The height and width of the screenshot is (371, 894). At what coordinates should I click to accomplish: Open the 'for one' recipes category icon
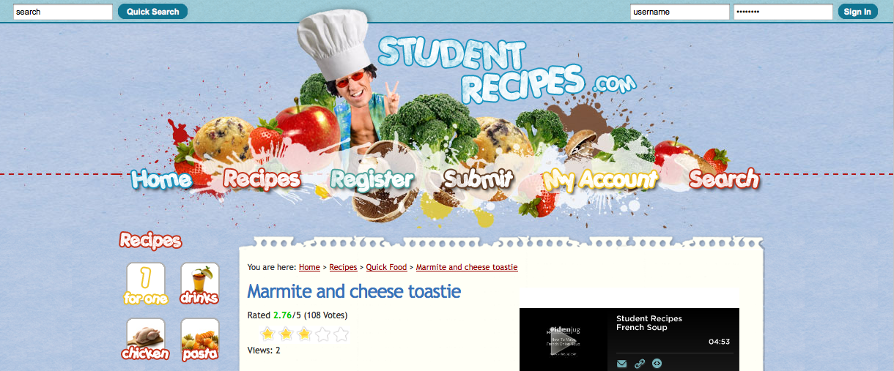(x=146, y=285)
